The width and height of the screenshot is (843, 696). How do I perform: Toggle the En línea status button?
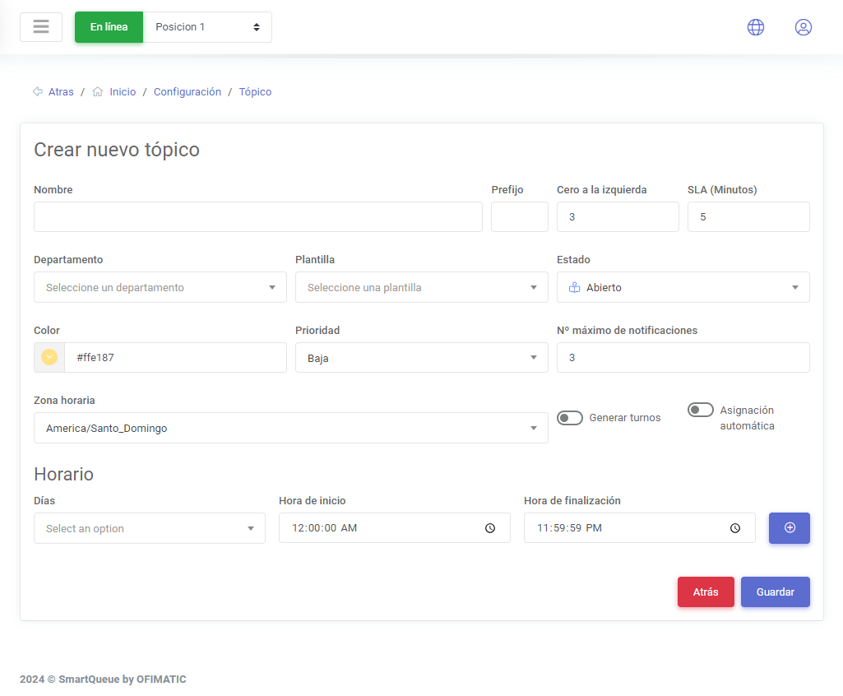109,27
